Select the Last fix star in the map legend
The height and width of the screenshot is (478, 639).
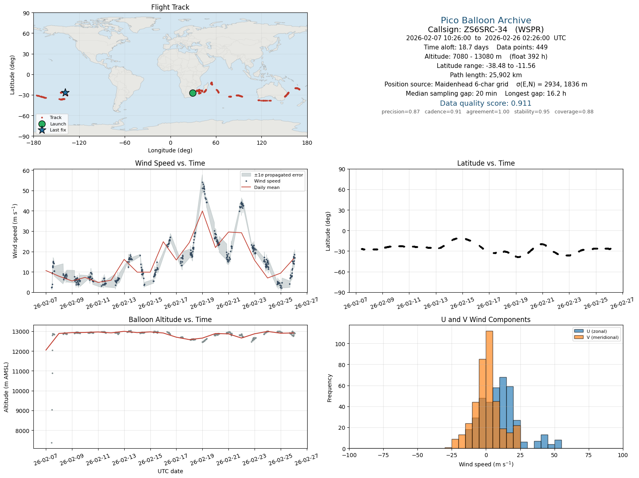(42, 130)
